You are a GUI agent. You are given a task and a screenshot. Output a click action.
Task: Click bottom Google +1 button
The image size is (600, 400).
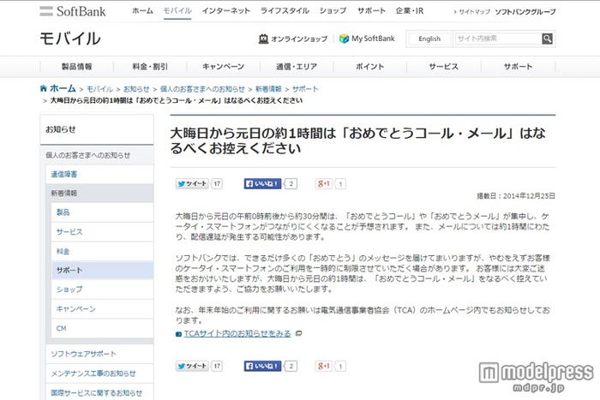click(x=324, y=367)
